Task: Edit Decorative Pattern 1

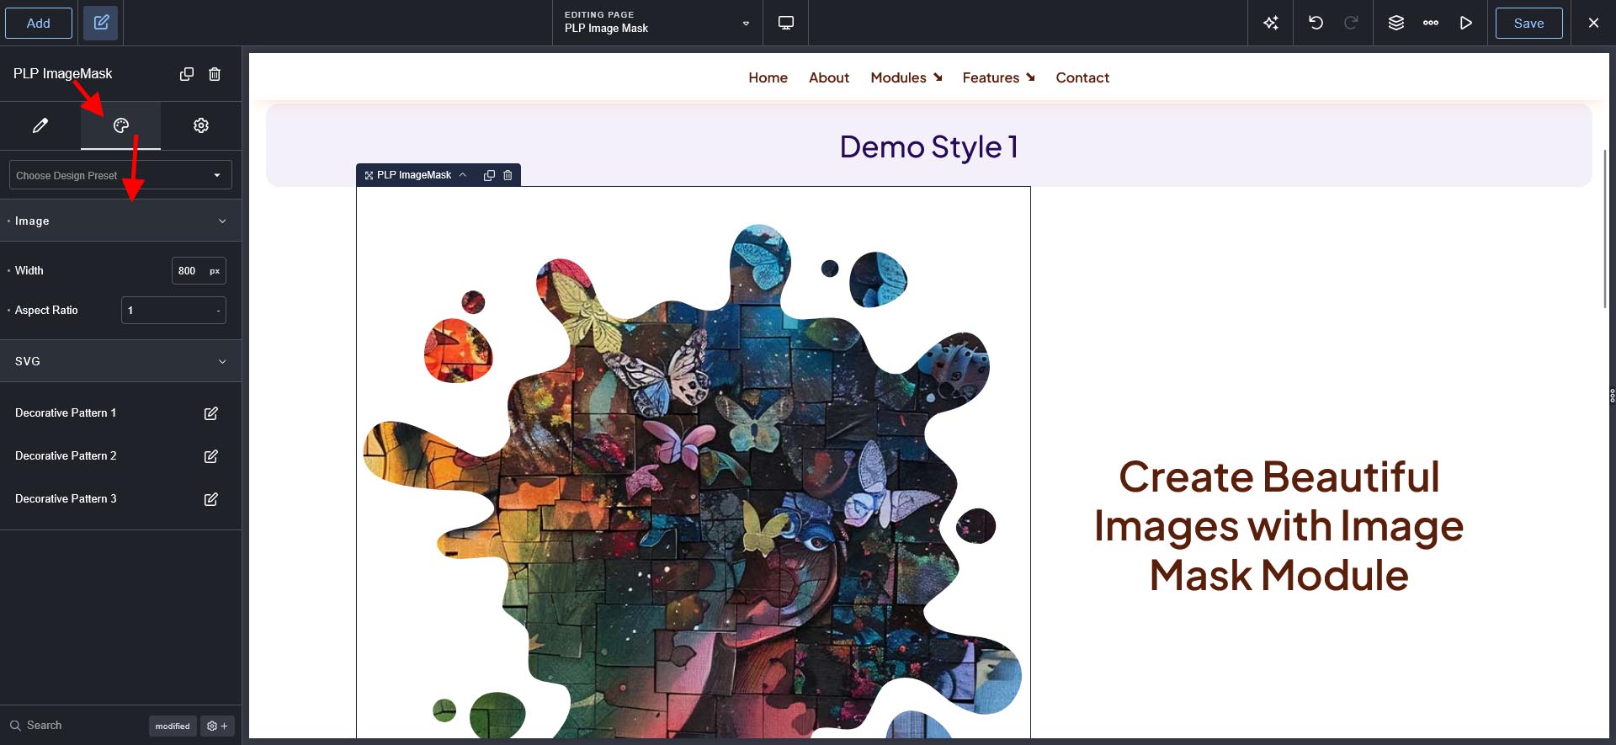Action: [211, 413]
